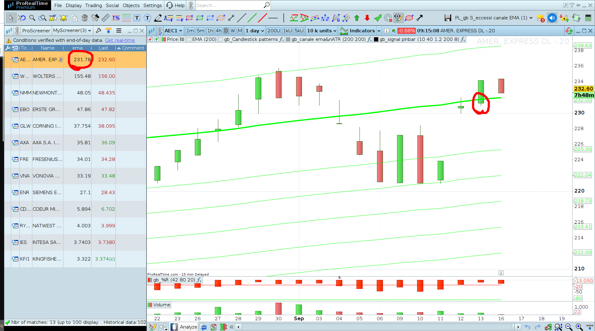Click the zoom-in magnifier at chart bottom
Screen dimensions: 595x331
[579, 327]
